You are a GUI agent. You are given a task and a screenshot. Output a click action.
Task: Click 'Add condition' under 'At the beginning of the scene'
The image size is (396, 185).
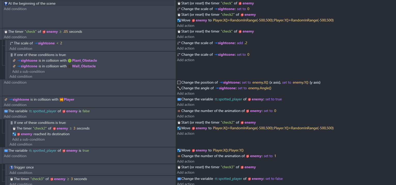[15, 9]
